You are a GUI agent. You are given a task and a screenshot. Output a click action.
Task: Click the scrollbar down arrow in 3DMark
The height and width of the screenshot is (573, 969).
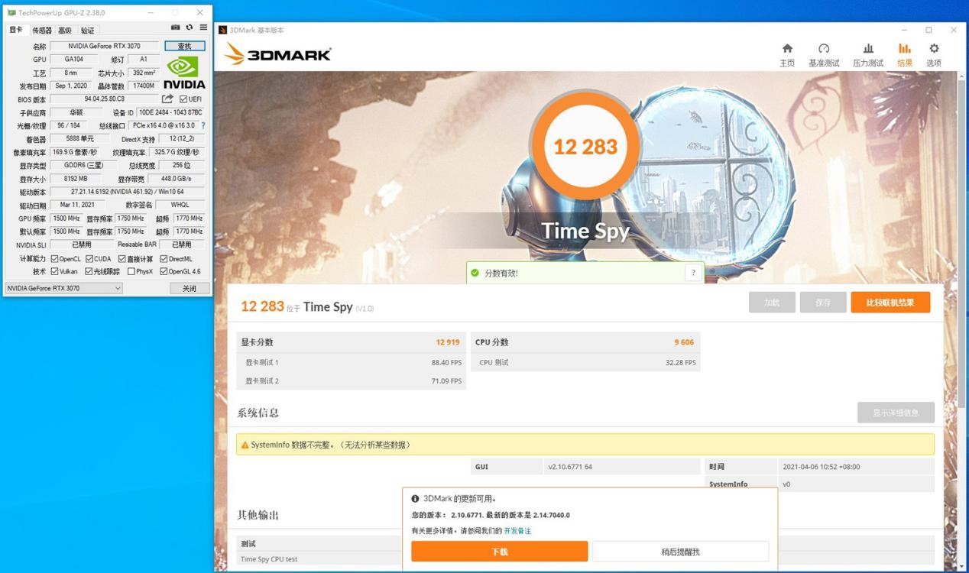coord(961,566)
